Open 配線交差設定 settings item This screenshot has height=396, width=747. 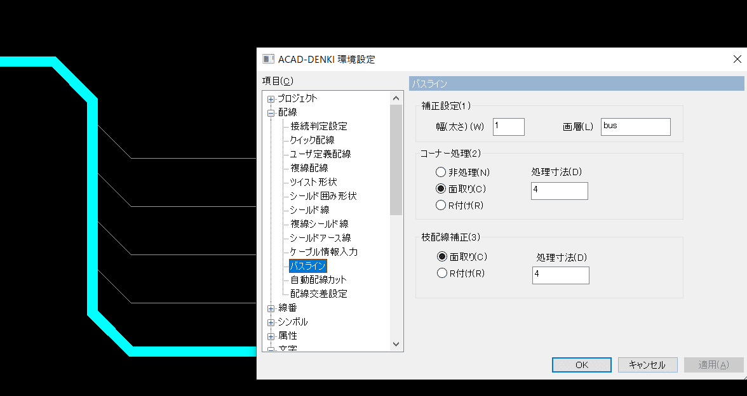pos(319,293)
